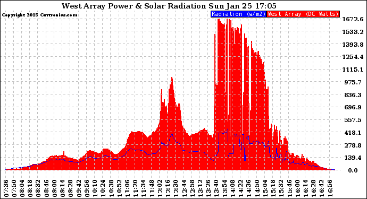Image resolution: width=367 pixels, height=199 pixels.
Task: Click the 08:04 time axis label
Action: pyautogui.click(x=22, y=188)
